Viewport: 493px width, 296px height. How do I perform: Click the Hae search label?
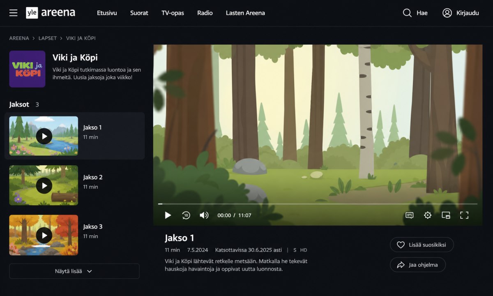point(422,13)
